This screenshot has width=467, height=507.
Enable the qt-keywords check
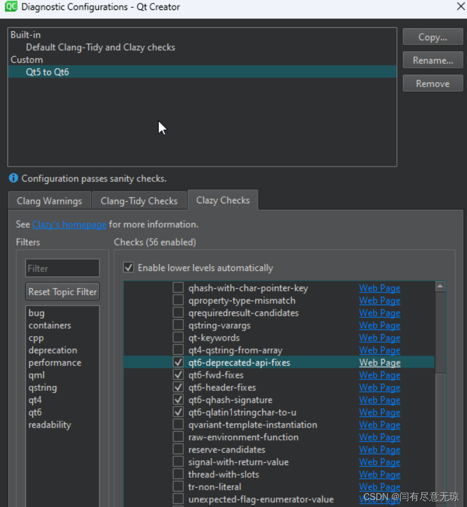pyautogui.click(x=178, y=337)
